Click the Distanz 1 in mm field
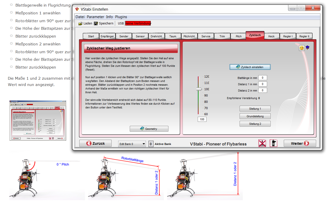 click(263, 84)
